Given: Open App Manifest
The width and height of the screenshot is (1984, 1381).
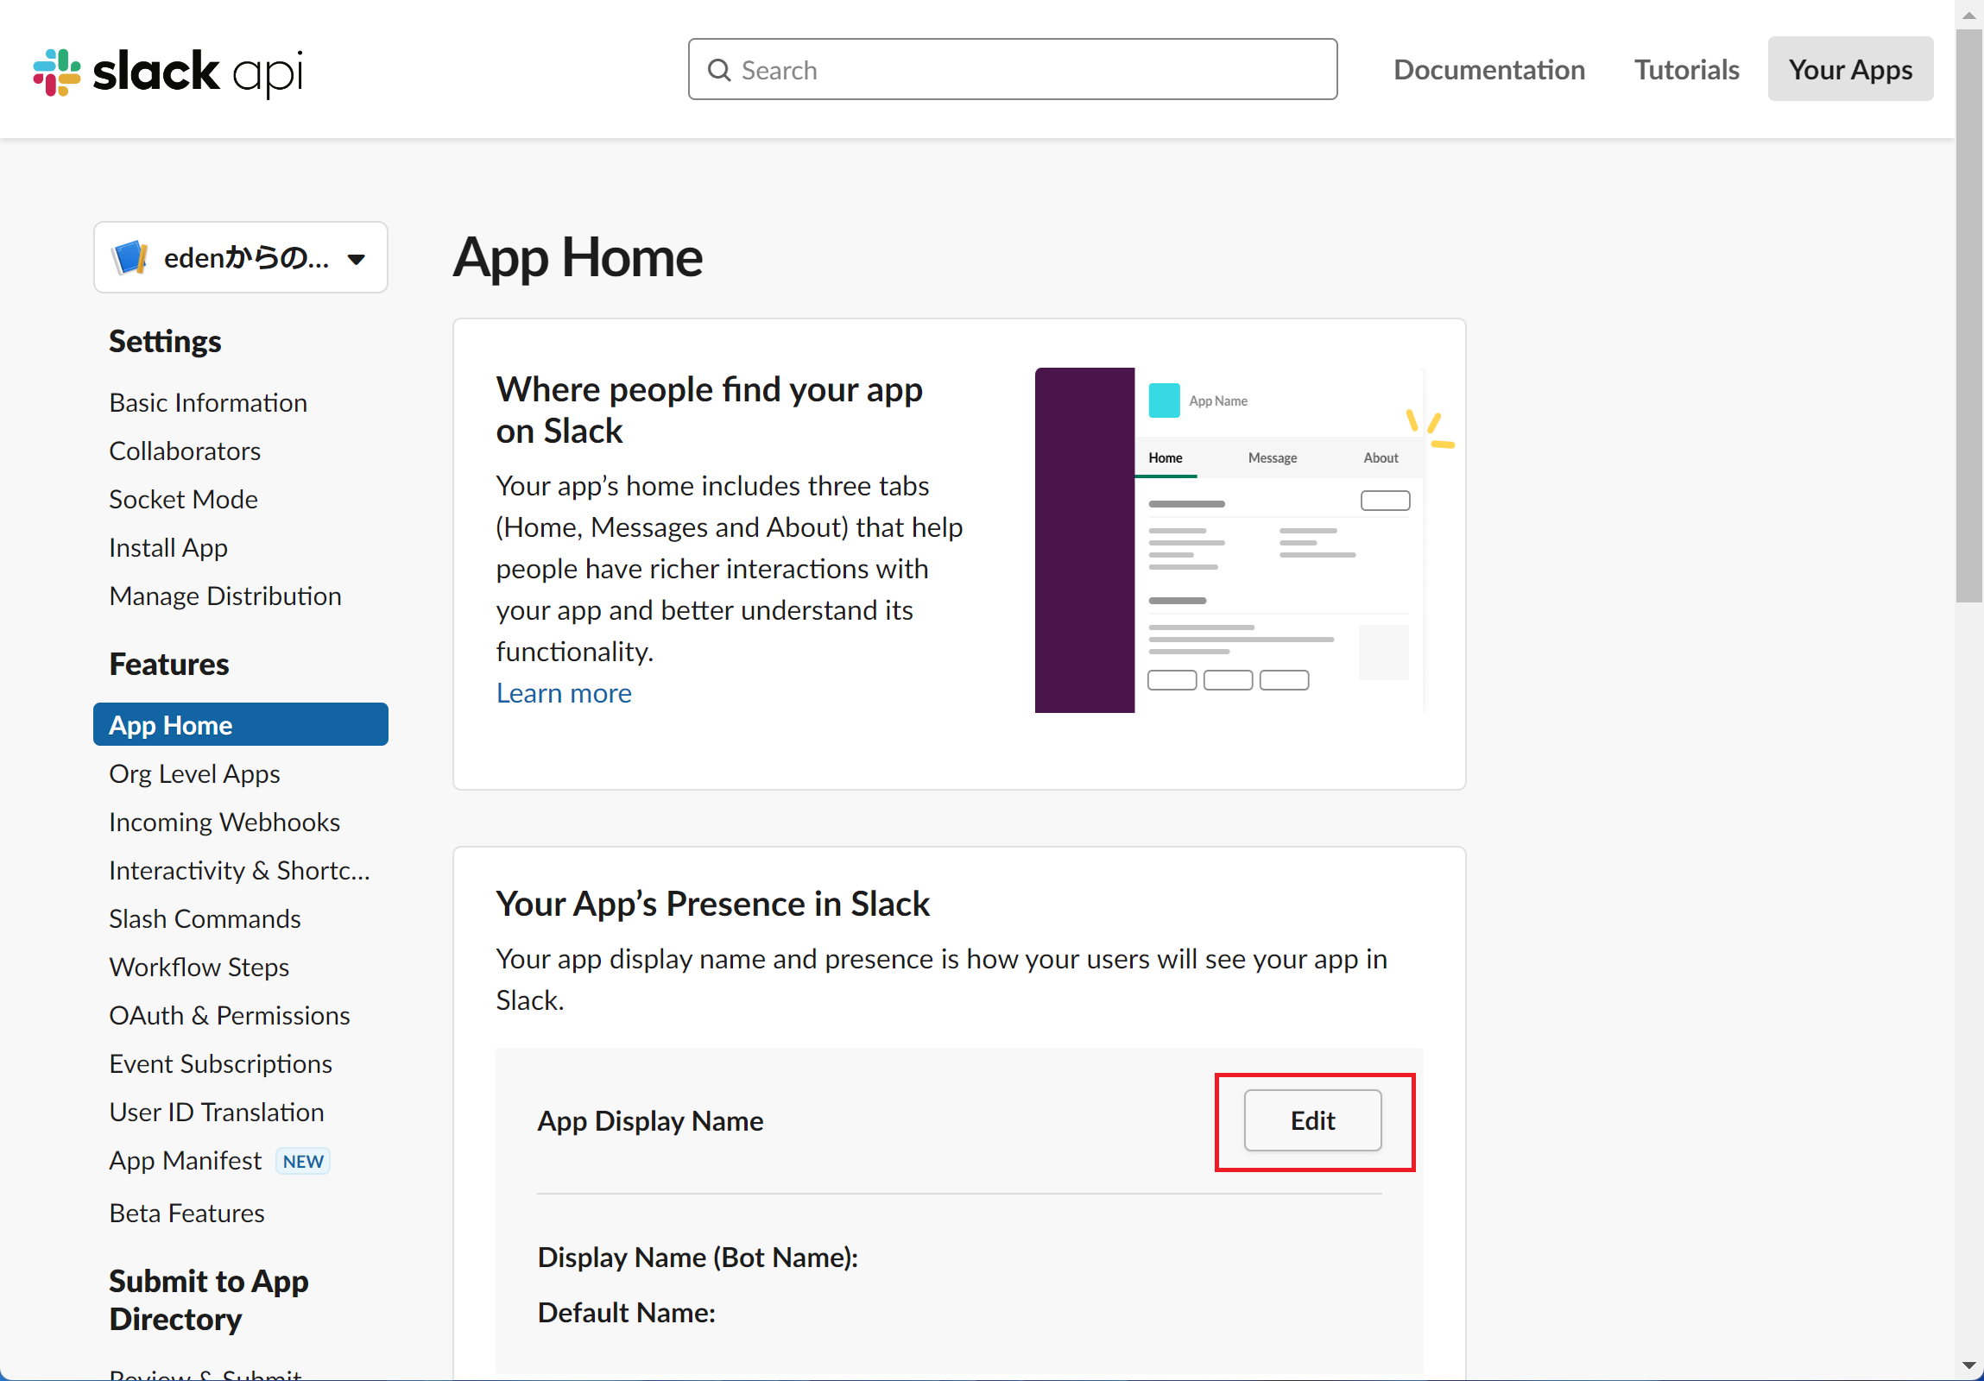Looking at the screenshot, I should point(185,1161).
